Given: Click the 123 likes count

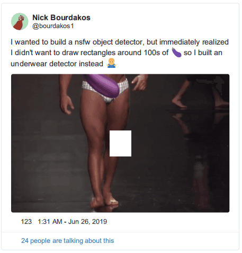Looking at the screenshot, I should click(26, 222).
